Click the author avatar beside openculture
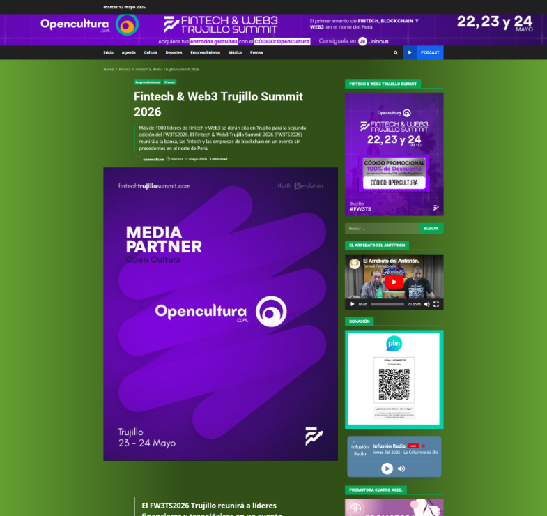The height and width of the screenshot is (516, 547). pos(137,160)
